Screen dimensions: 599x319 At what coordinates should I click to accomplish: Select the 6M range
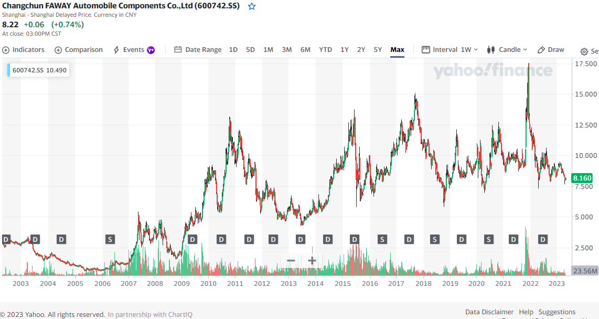[305, 50]
